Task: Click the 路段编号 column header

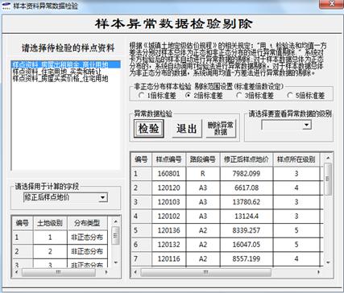Action: point(203,159)
